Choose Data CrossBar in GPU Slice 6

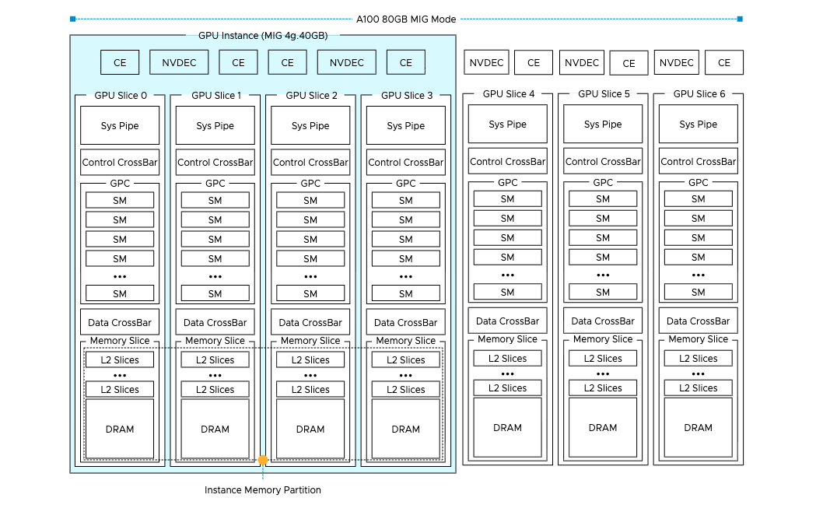tap(699, 321)
